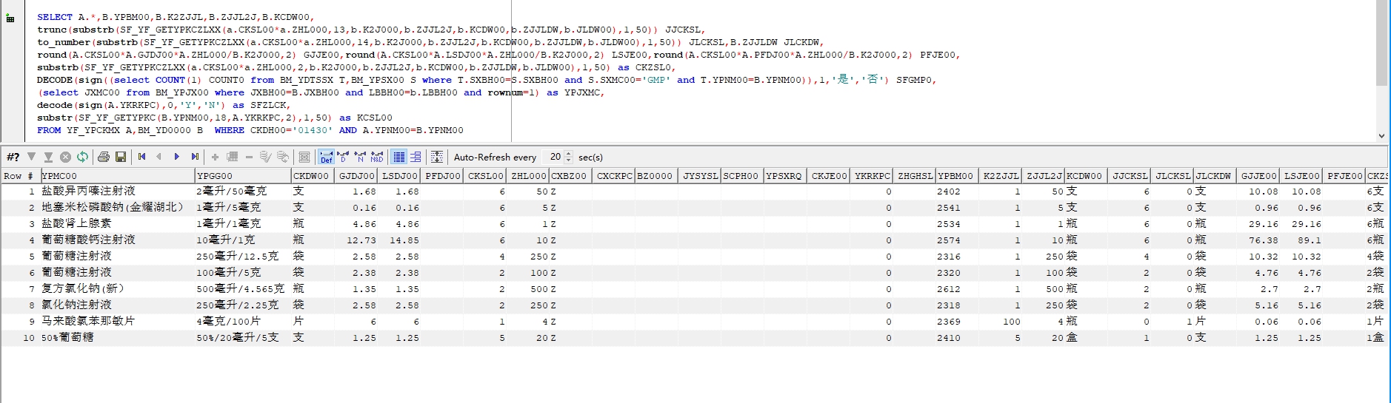This screenshot has height=403, width=1391.
Task: Save results with the floppy disk icon
Action: (x=121, y=157)
